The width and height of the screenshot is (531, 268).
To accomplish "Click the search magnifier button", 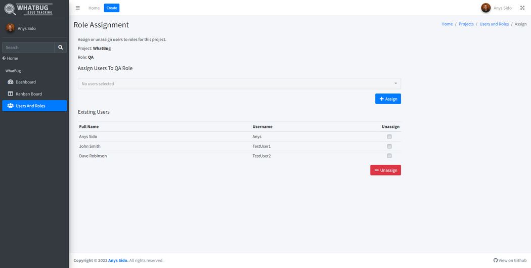I will tap(61, 48).
